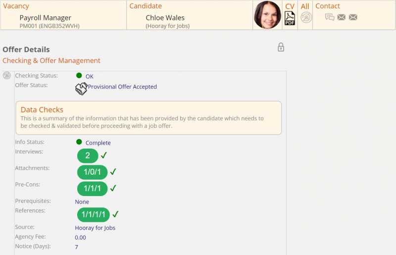The width and height of the screenshot is (396, 255).
Task: Click the green References 1/1/1/1 badge
Action: (94, 215)
